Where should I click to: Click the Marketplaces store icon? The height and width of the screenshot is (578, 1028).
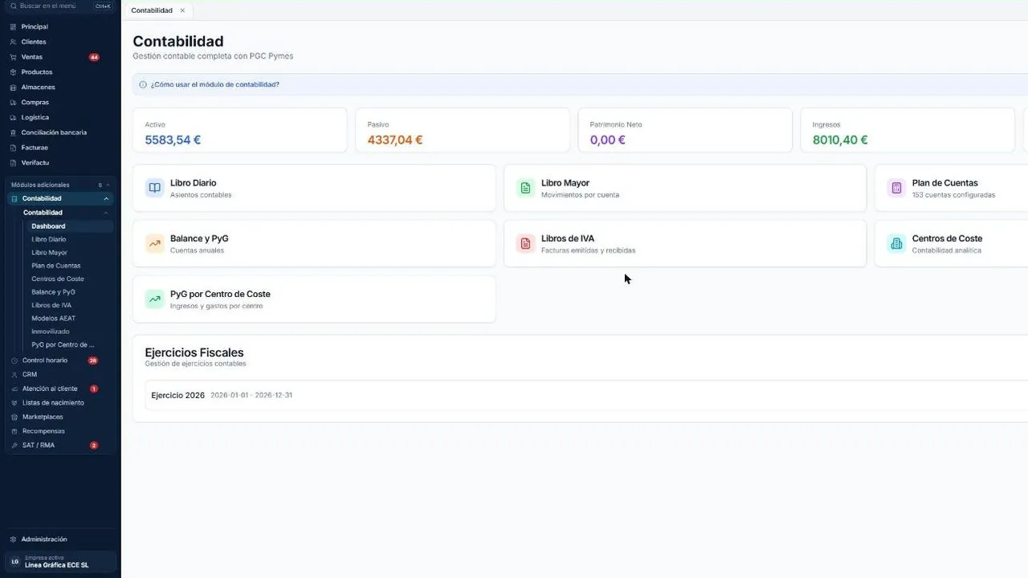click(14, 417)
